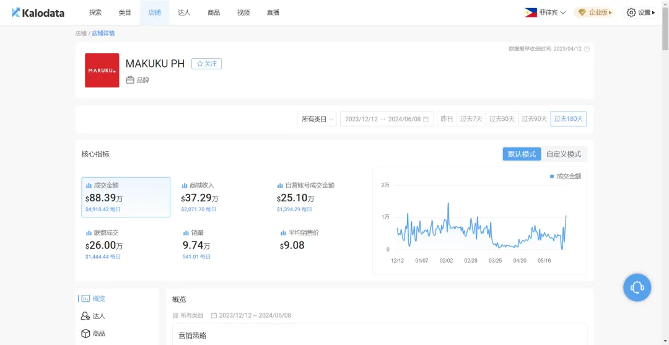The width and height of the screenshot is (669, 345).
Task: Click 店铺详情 breadcrumb text
Action: 103,33
